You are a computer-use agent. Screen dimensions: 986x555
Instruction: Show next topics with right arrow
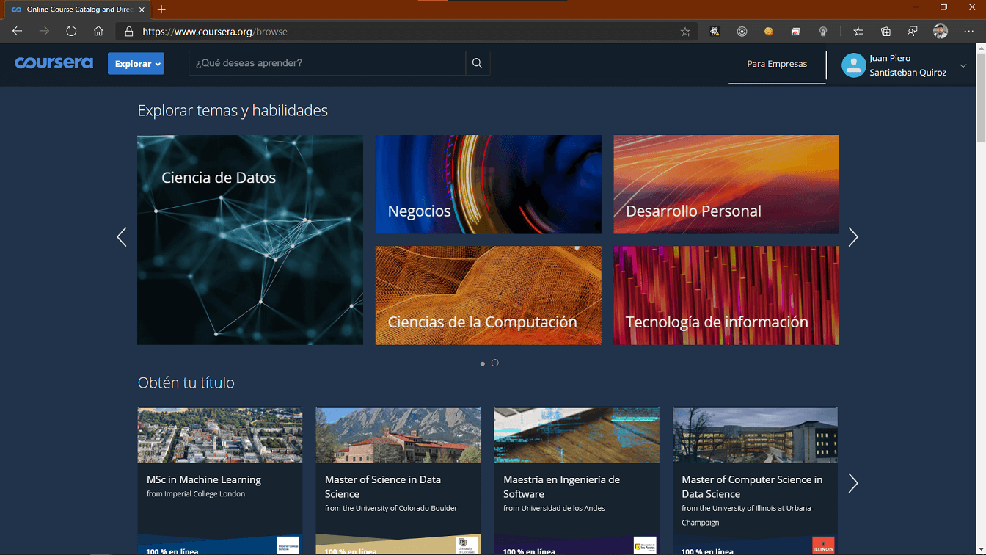point(853,237)
